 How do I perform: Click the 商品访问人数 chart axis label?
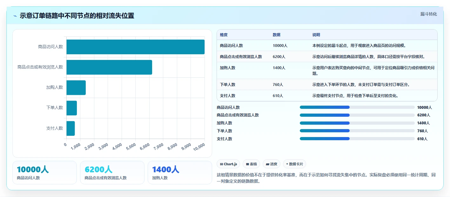(x=50, y=47)
